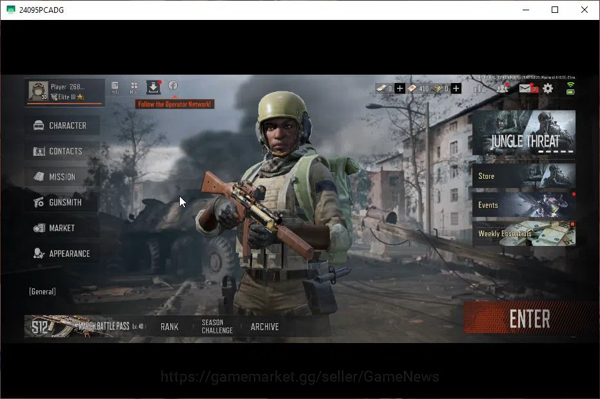Image resolution: width=600 pixels, height=399 pixels.
Task: Open the MISSION menu
Action: tap(63, 176)
